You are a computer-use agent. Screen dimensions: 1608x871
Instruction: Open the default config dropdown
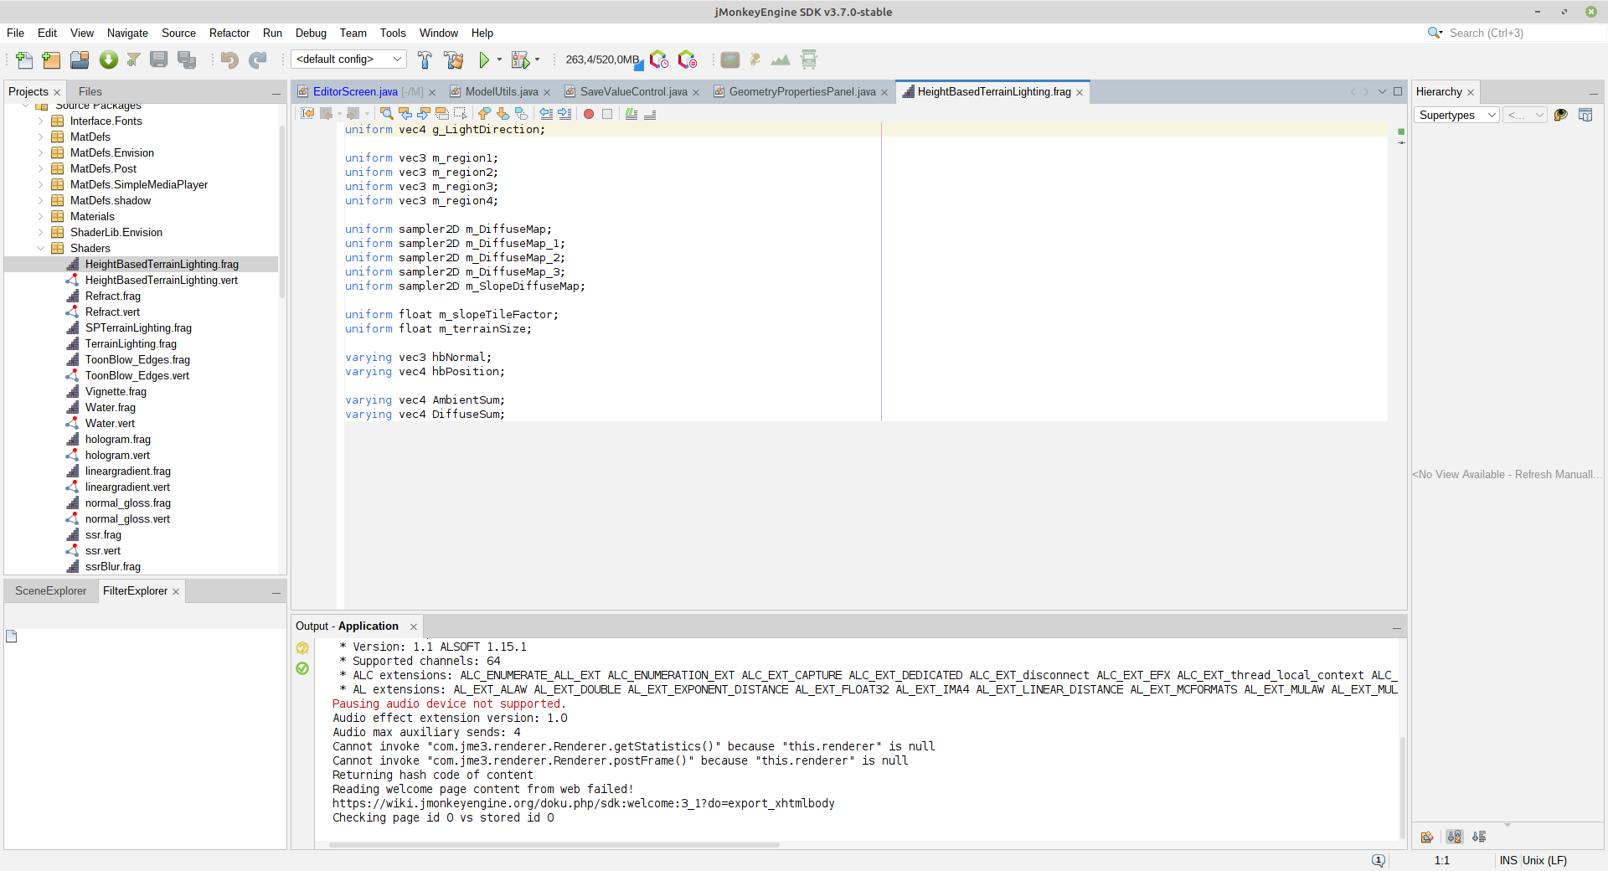click(x=348, y=59)
